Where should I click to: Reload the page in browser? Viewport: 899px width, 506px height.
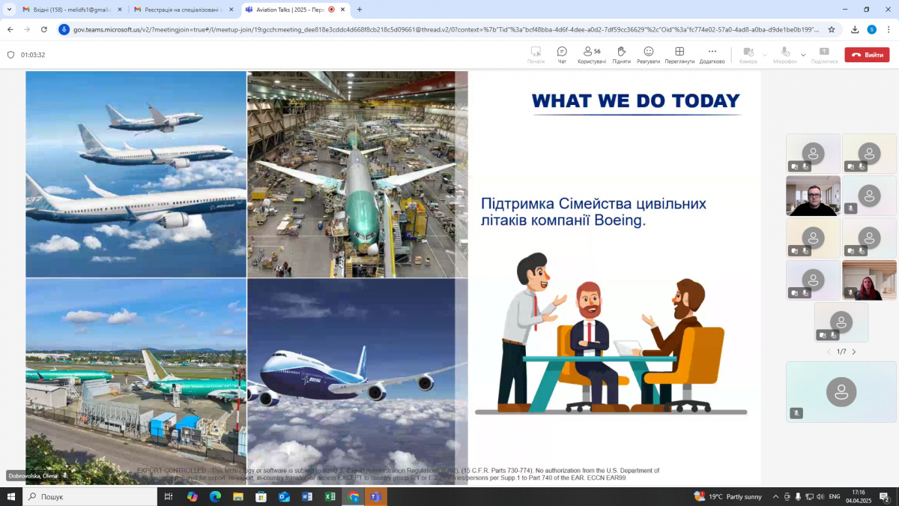[44, 29]
